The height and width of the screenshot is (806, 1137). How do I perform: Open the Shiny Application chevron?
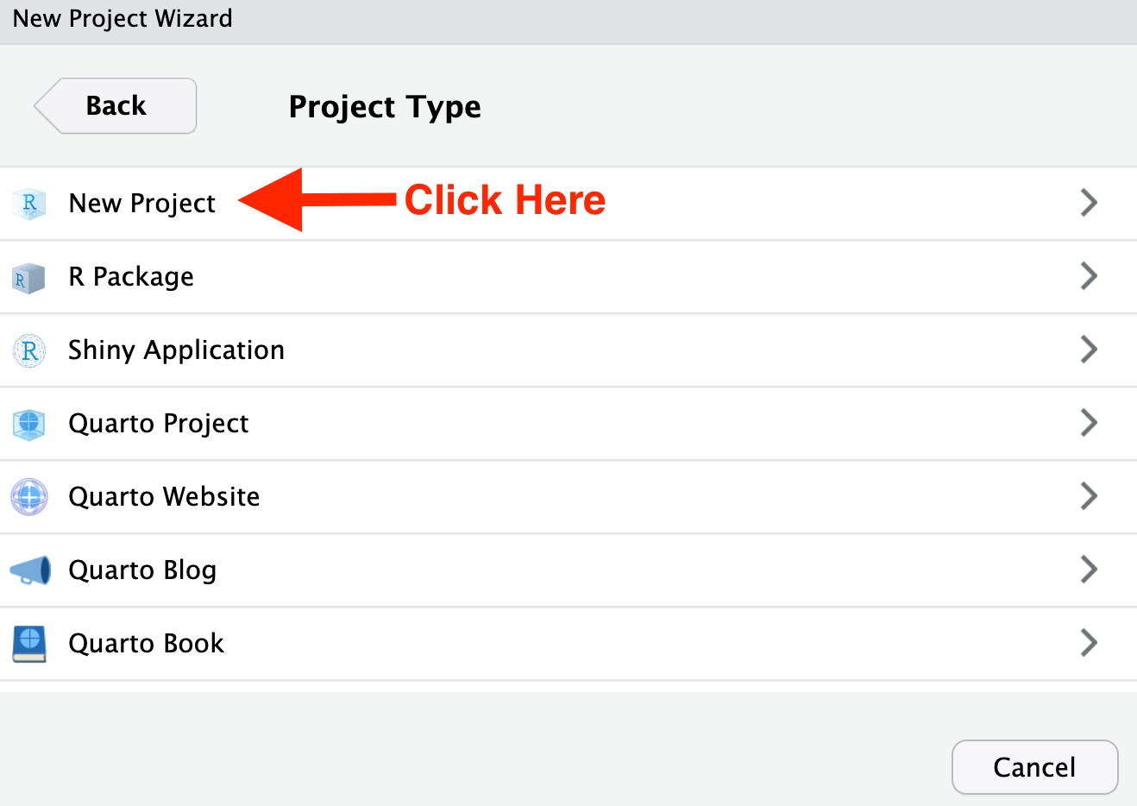tap(1088, 349)
